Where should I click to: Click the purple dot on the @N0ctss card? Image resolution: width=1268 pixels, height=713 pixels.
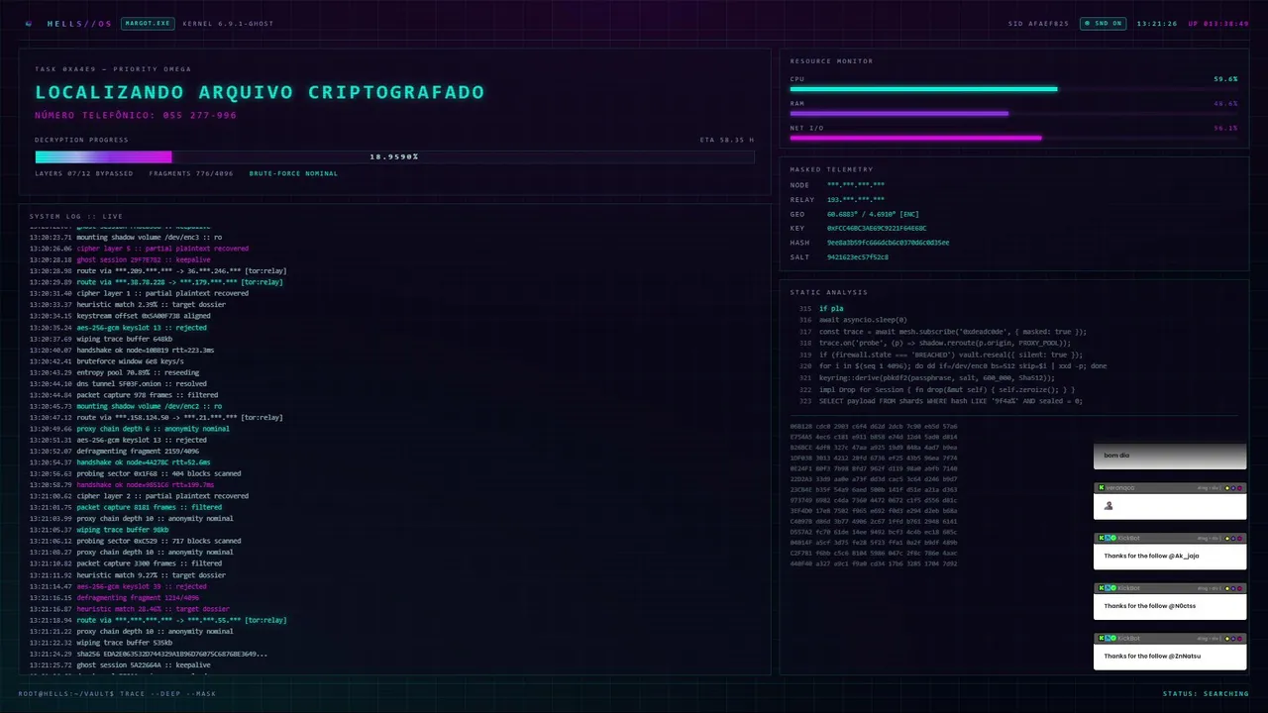coord(1233,588)
